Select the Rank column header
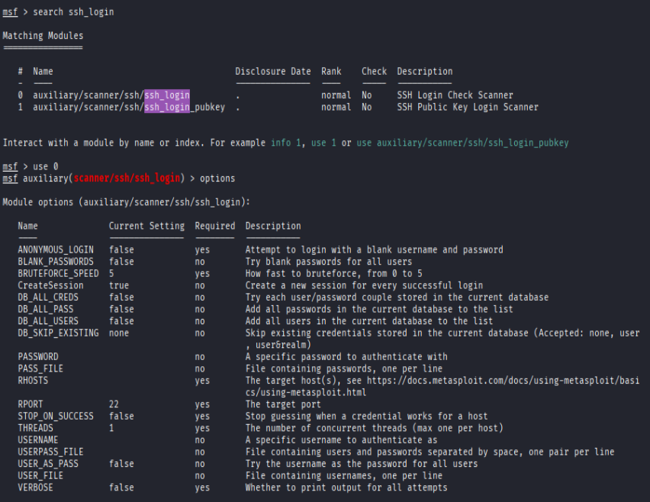Image resolution: width=650 pixels, height=502 pixels. 330,71
